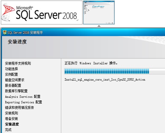Select the 磁盘空间要求 step
Screen dimensions: 165x133
(15, 80)
